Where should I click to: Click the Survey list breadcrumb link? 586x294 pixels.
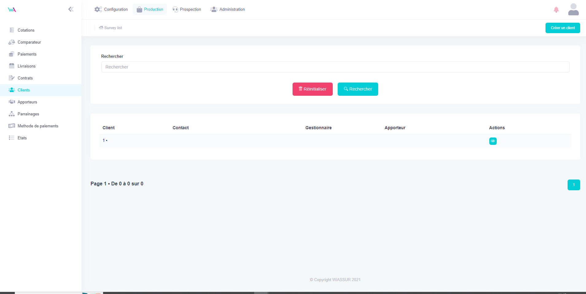pos(113,28)
